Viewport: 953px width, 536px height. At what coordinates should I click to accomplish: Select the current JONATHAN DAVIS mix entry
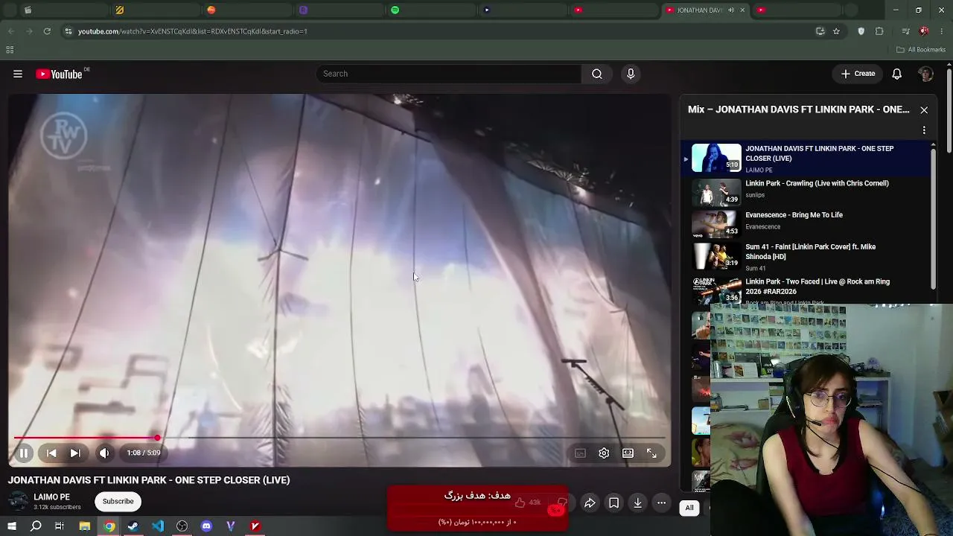click(x=806, y=159)
